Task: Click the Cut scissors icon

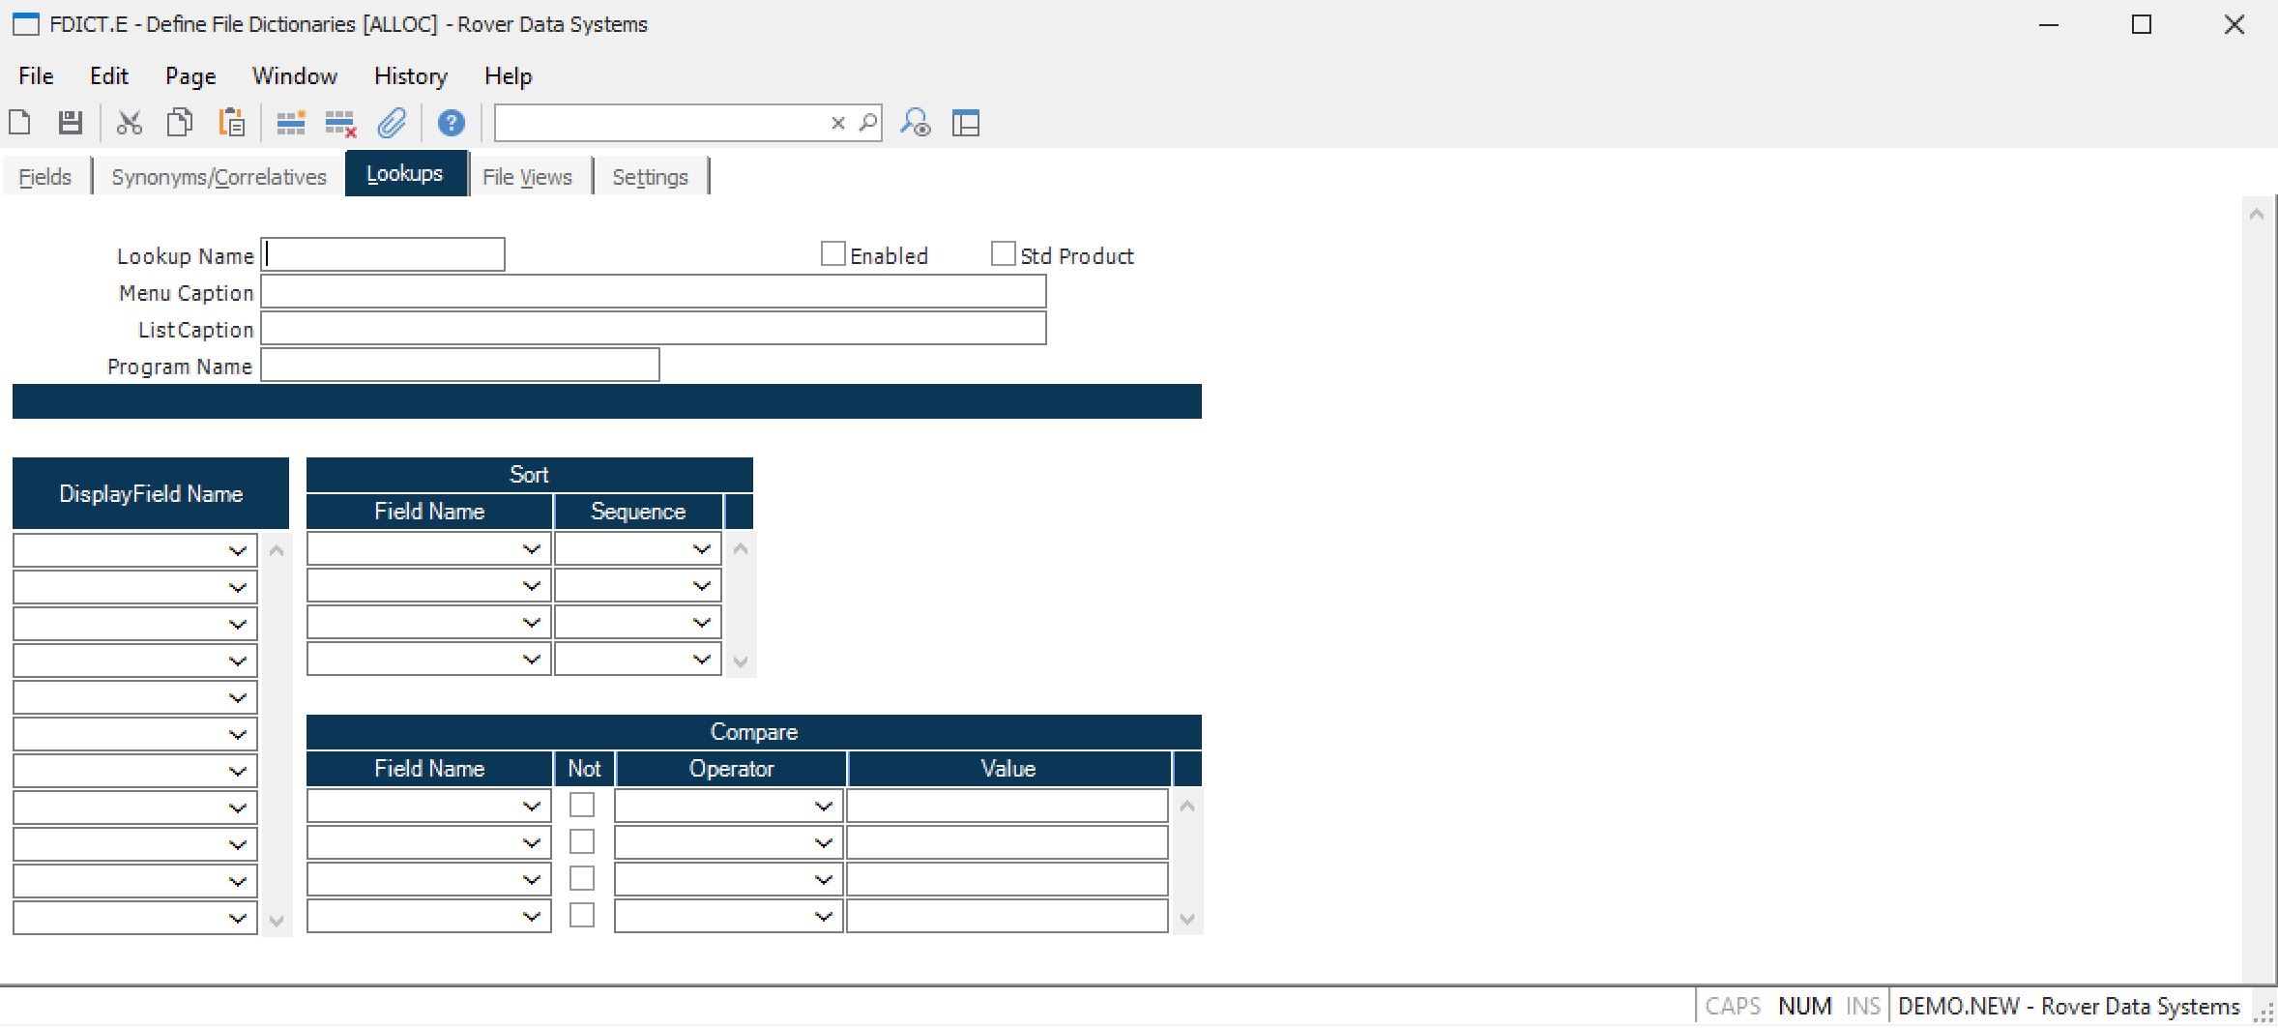Action: [129, 123]
